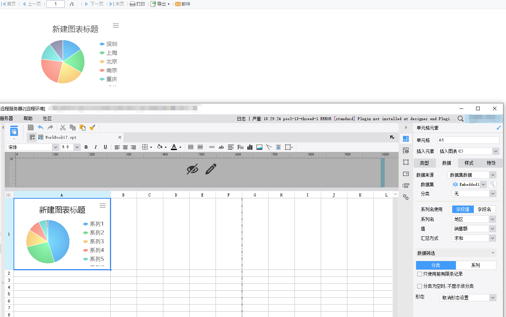The height and width of the screenshot is (317, 506).
Task: Switch to the 样式 tab
Action: pyautogui.click(x=469, y=163)
